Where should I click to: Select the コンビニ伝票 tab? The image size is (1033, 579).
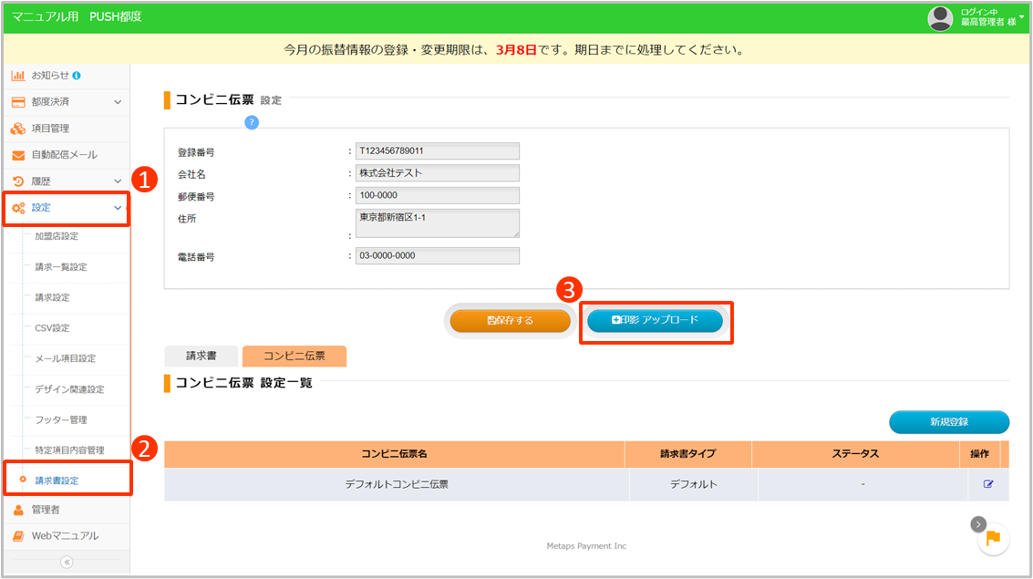[294, 357]
